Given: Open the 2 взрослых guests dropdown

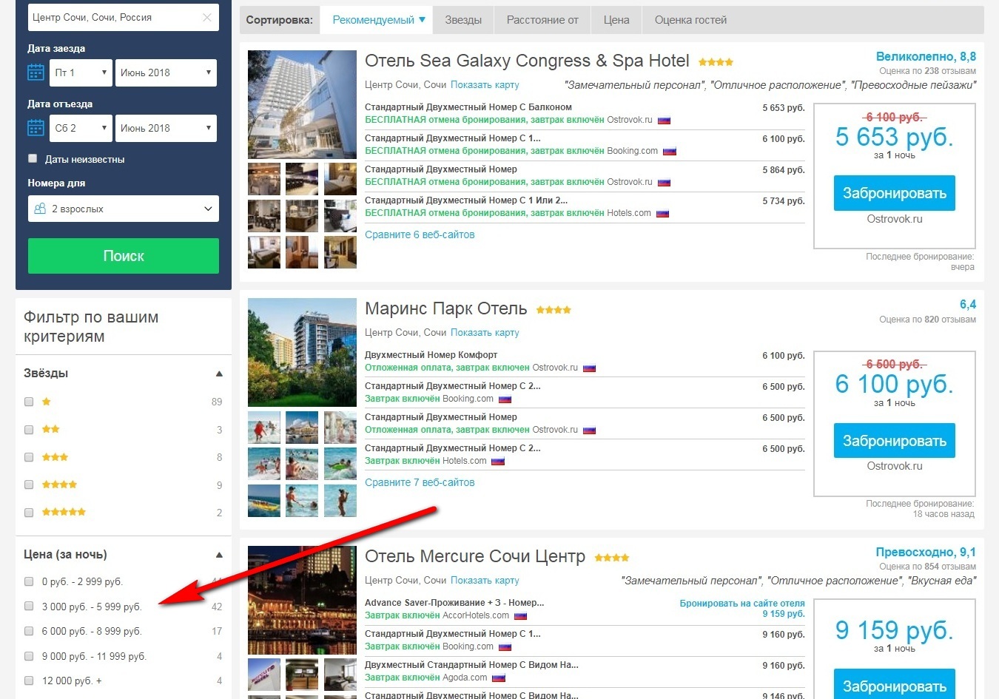Looking at the screenshot, I should 124,209.
